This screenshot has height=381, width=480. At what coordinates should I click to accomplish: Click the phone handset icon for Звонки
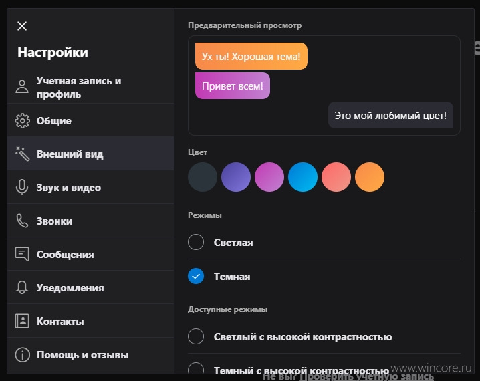pyautogui.click(x=22, y=221)
